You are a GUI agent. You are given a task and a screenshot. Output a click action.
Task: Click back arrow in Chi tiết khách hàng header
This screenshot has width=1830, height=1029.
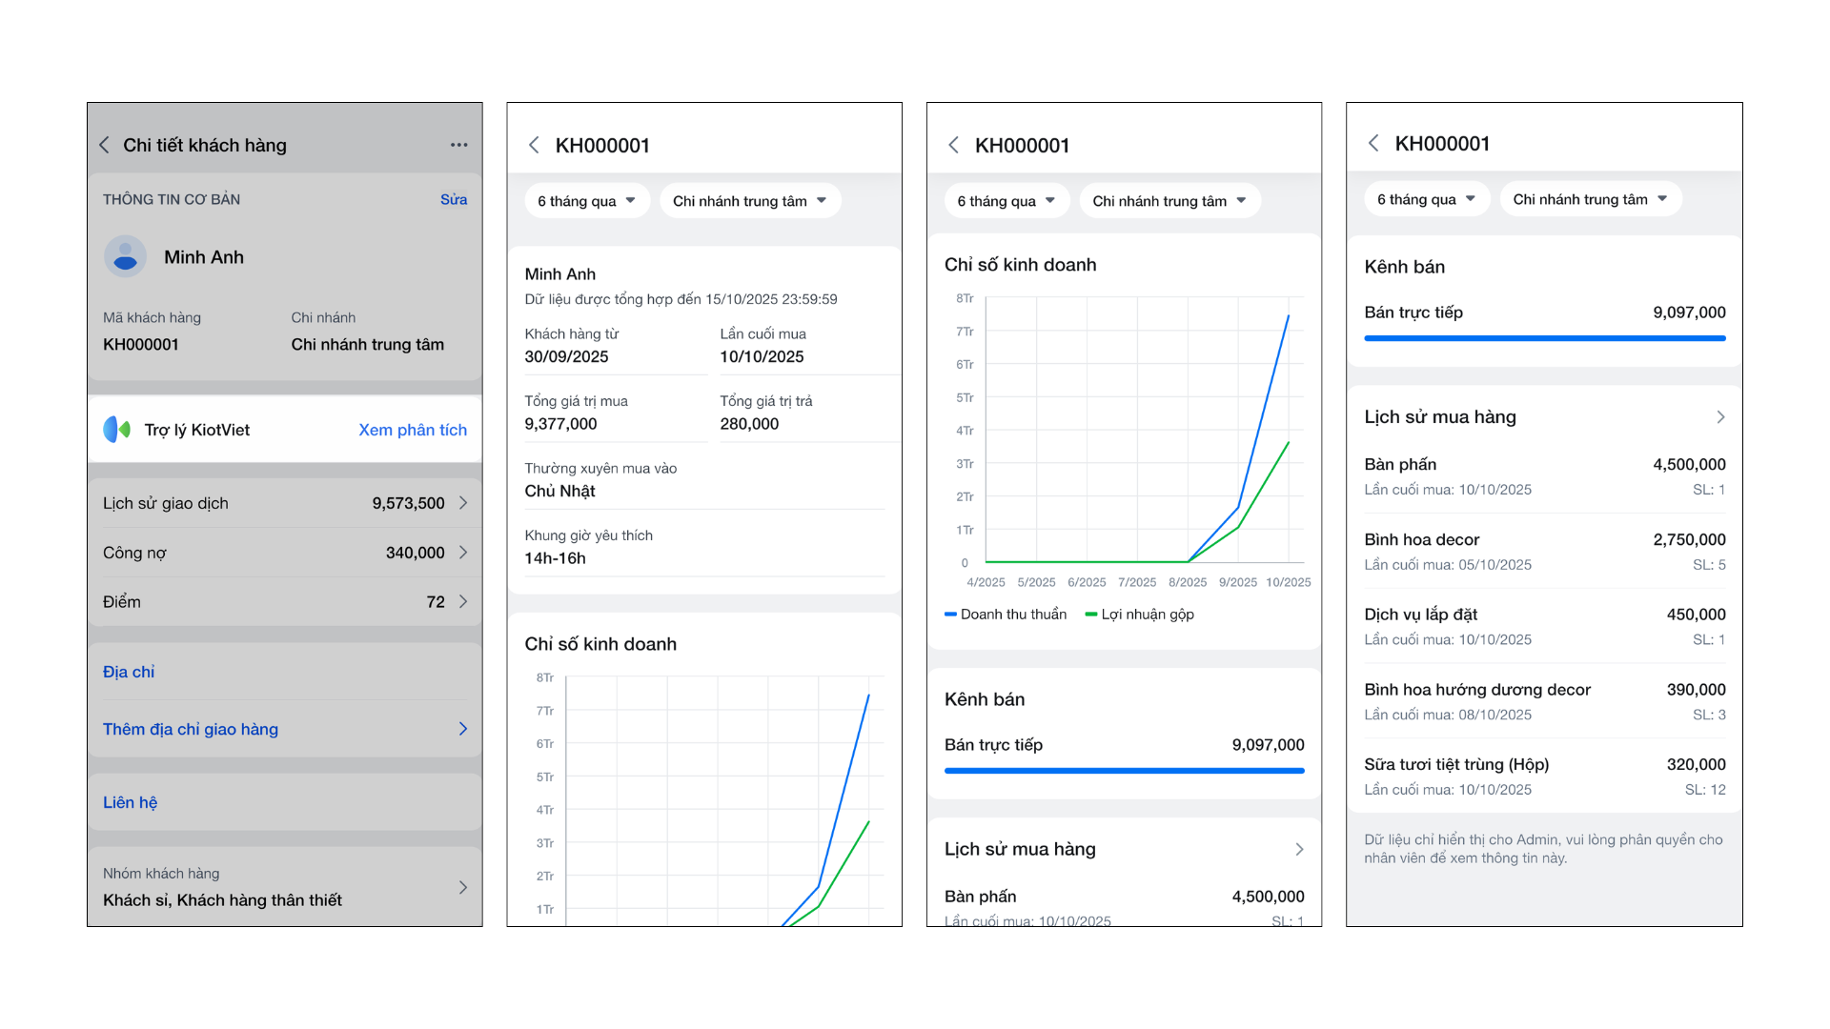coord(105,145)
